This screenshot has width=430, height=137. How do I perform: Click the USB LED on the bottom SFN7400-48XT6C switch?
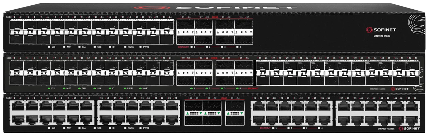pyautogui.click(x=95, y=128)
